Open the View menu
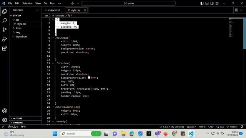This screenshot has width=246, height=138. [x=38, y=3]
